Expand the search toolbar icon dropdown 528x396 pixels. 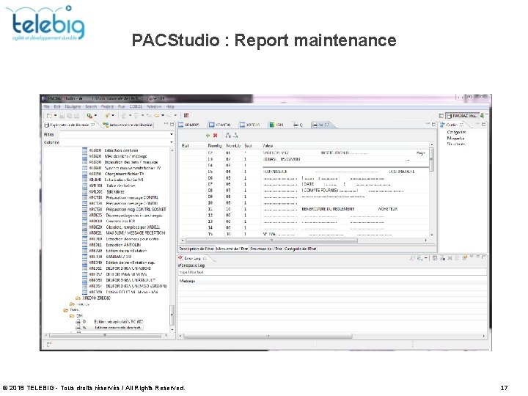pos(95,116)
